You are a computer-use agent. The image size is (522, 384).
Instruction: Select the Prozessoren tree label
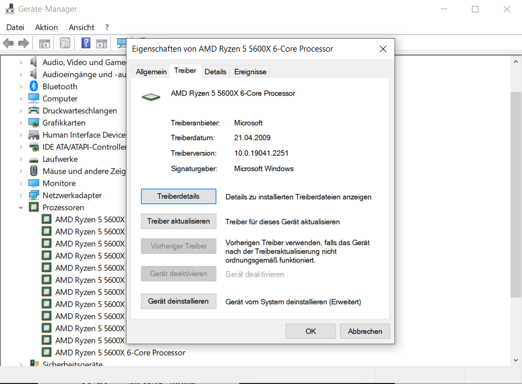pos(64,207)
